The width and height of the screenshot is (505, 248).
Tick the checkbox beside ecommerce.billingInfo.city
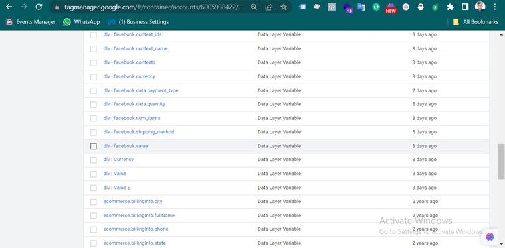94,202
